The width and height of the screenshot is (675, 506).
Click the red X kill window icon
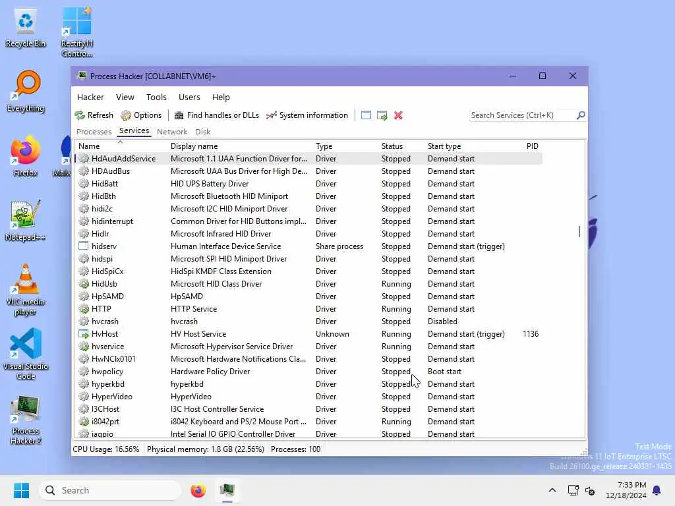click(x=398, y=115)
